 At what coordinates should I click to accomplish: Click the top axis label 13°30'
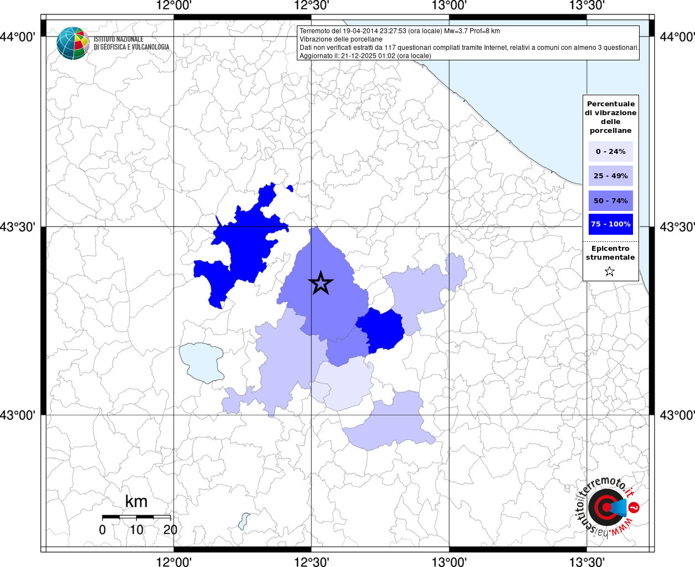[x=586, y=6]
